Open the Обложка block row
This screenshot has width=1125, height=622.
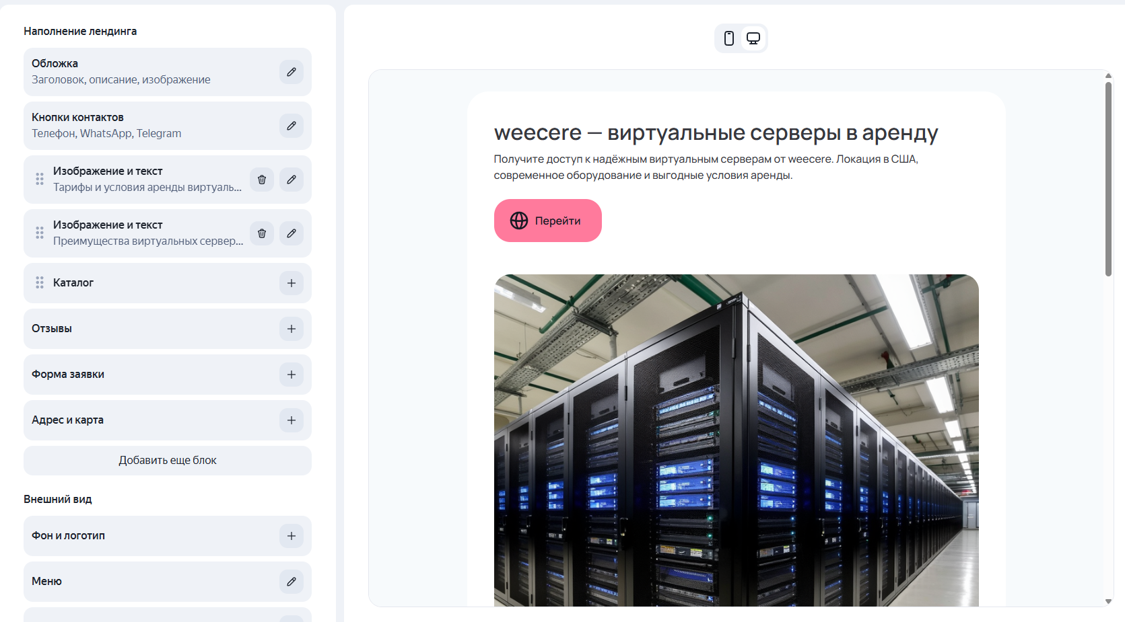click(168, 72)
